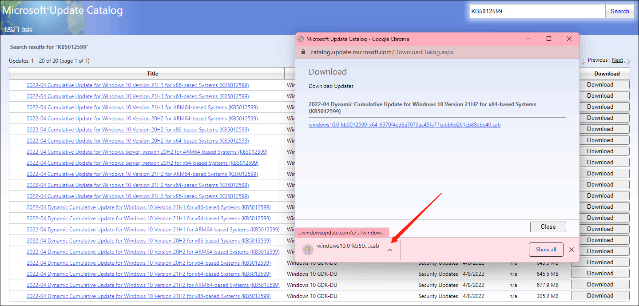This screenshot has width=639, height=306.
Task: Open Cumulative Update 21H1 x86-based link
Action: [138, 85]
